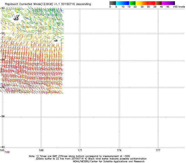
Task: Click the note line '3)Data buffer is 22 hrs'
Action: (91, 159)
